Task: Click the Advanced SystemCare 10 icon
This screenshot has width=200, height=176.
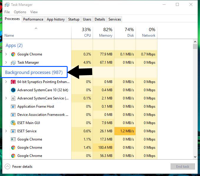Action: click(x=13, y=90)
